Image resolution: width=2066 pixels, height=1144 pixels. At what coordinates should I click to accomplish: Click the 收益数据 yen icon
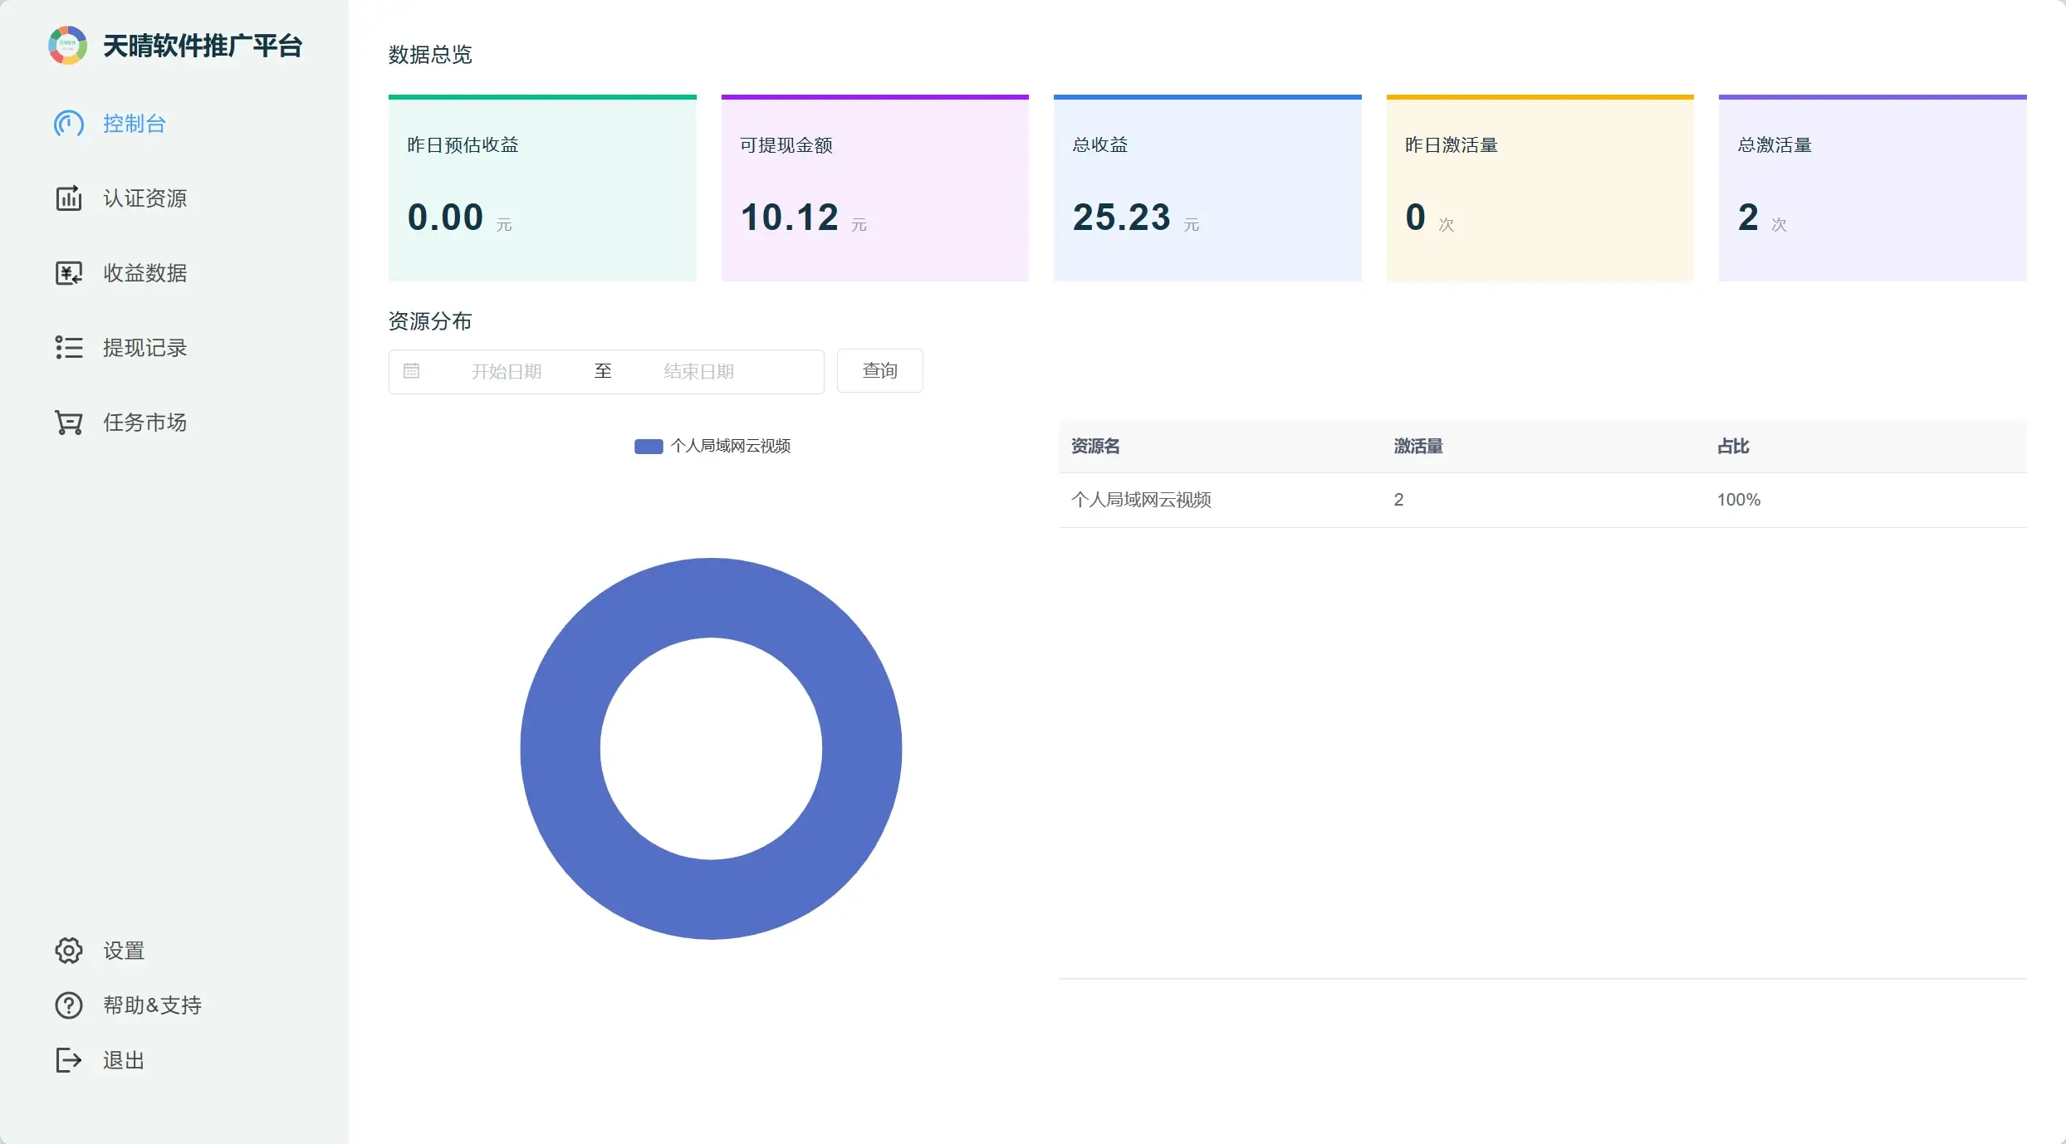coord(69,273)
